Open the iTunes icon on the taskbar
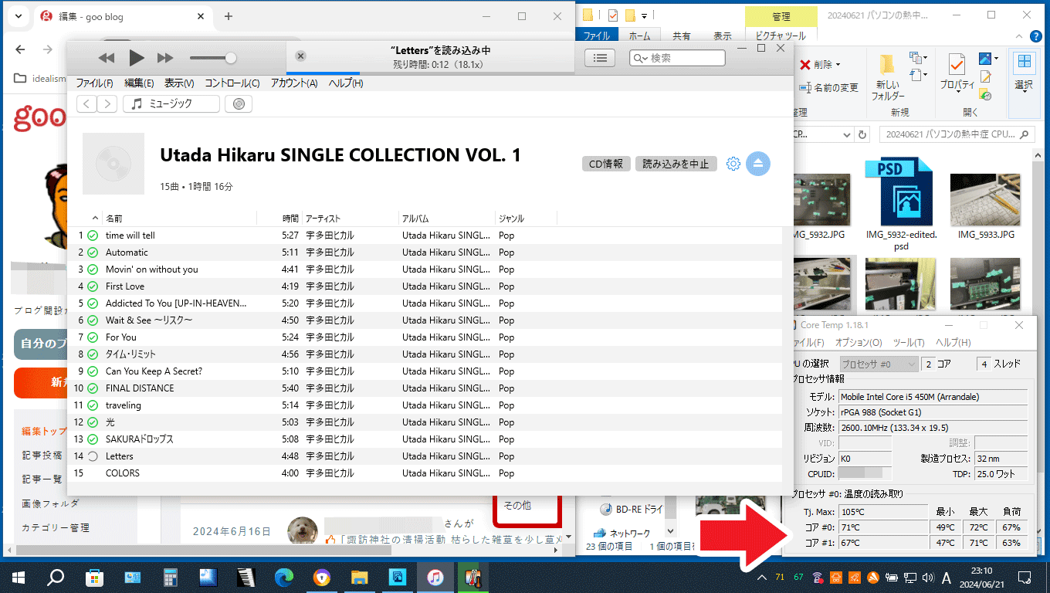The width and height of the screenshot is (1050, 593). [x=435, y=577]
